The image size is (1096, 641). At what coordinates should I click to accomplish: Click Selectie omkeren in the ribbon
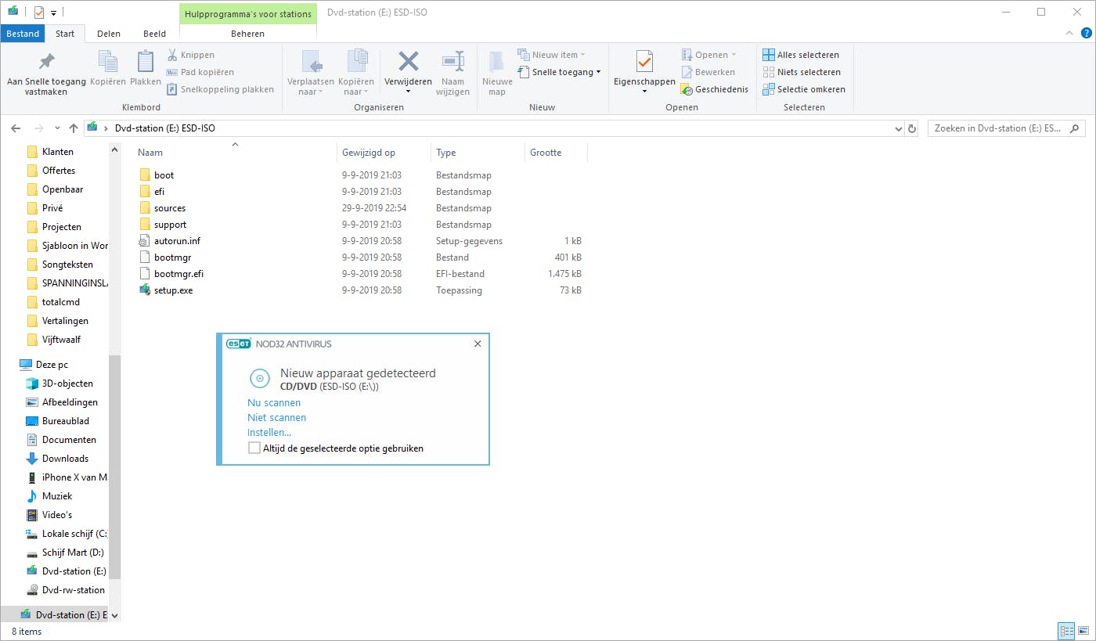804,89
